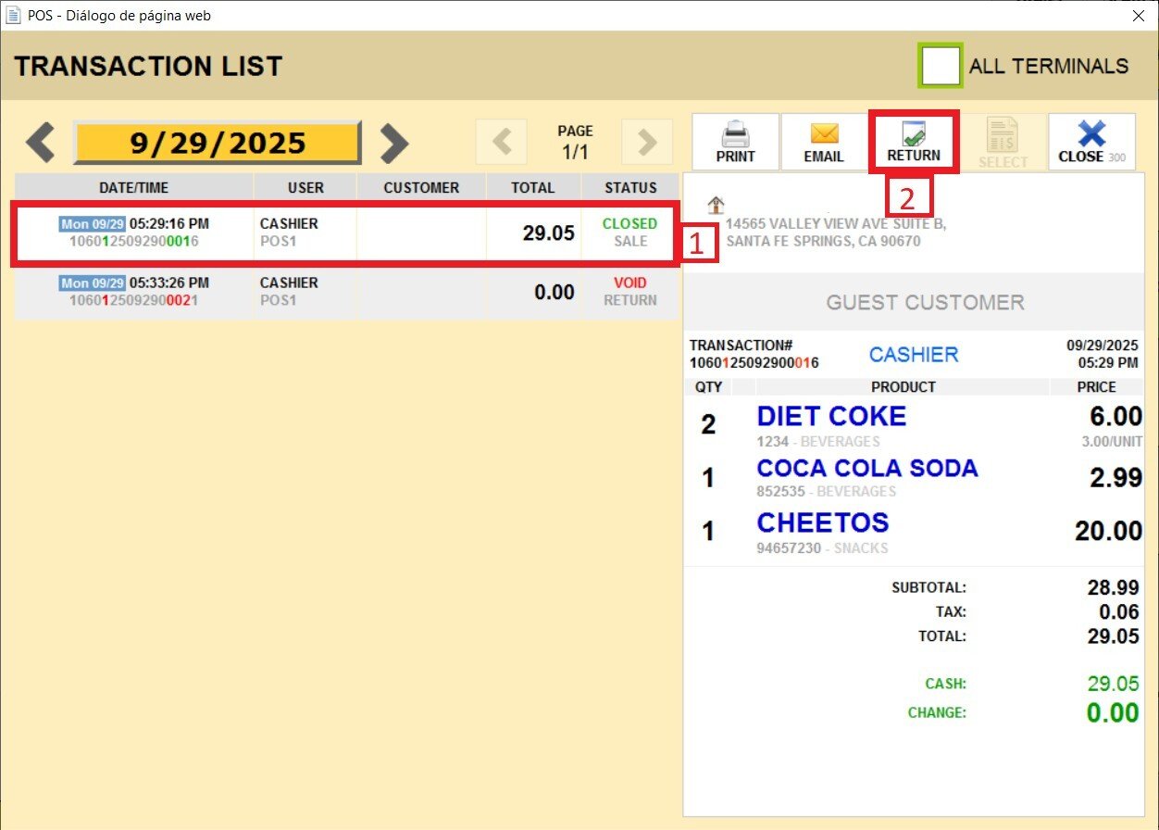This screenshot has width=1159, height=830.
Task: Email the selected receipt
Action: point(823,142)
